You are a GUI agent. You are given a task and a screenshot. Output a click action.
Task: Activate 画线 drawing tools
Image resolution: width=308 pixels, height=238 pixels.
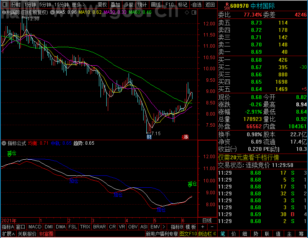pos(156,5)
